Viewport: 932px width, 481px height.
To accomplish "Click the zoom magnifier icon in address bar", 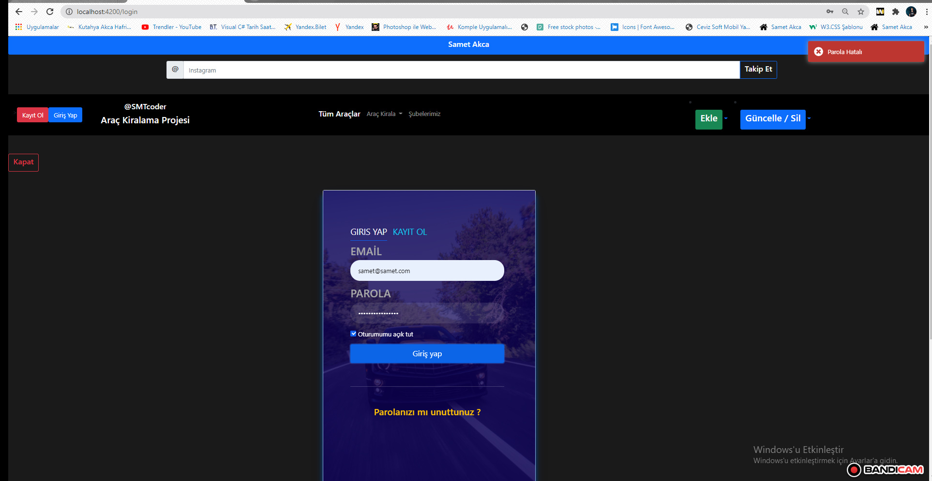I will pyautogui.click(x=845, y=12).
